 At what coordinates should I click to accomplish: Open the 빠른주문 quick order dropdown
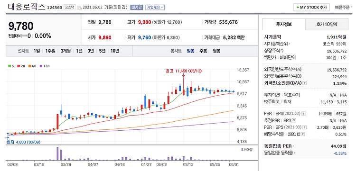(x=344, y=7)
